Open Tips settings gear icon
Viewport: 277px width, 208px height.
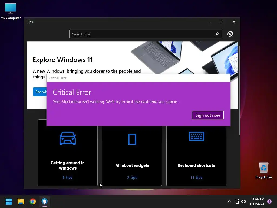click(x=230, y=34)
